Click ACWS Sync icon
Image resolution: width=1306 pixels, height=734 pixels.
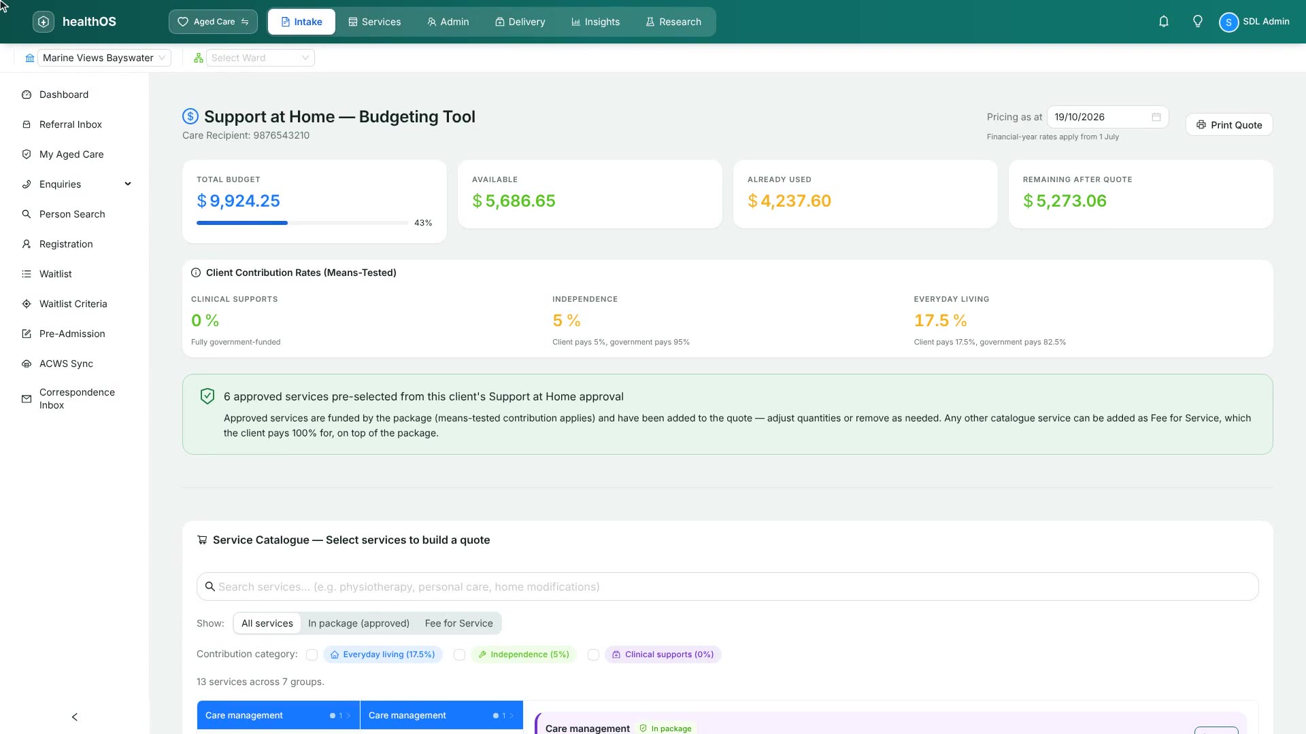point(27,364)
